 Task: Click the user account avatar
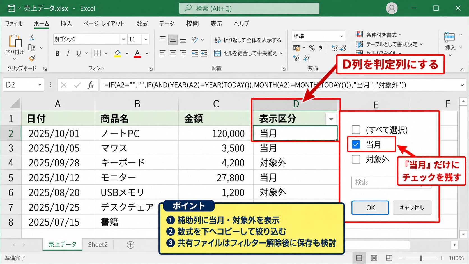[392, 8]
